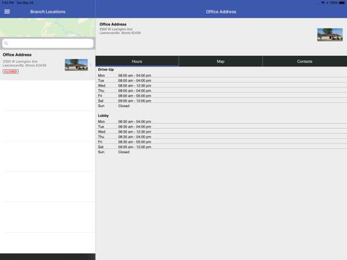
Task: Click the Branch Locations header title
Action: pos(48,12)
